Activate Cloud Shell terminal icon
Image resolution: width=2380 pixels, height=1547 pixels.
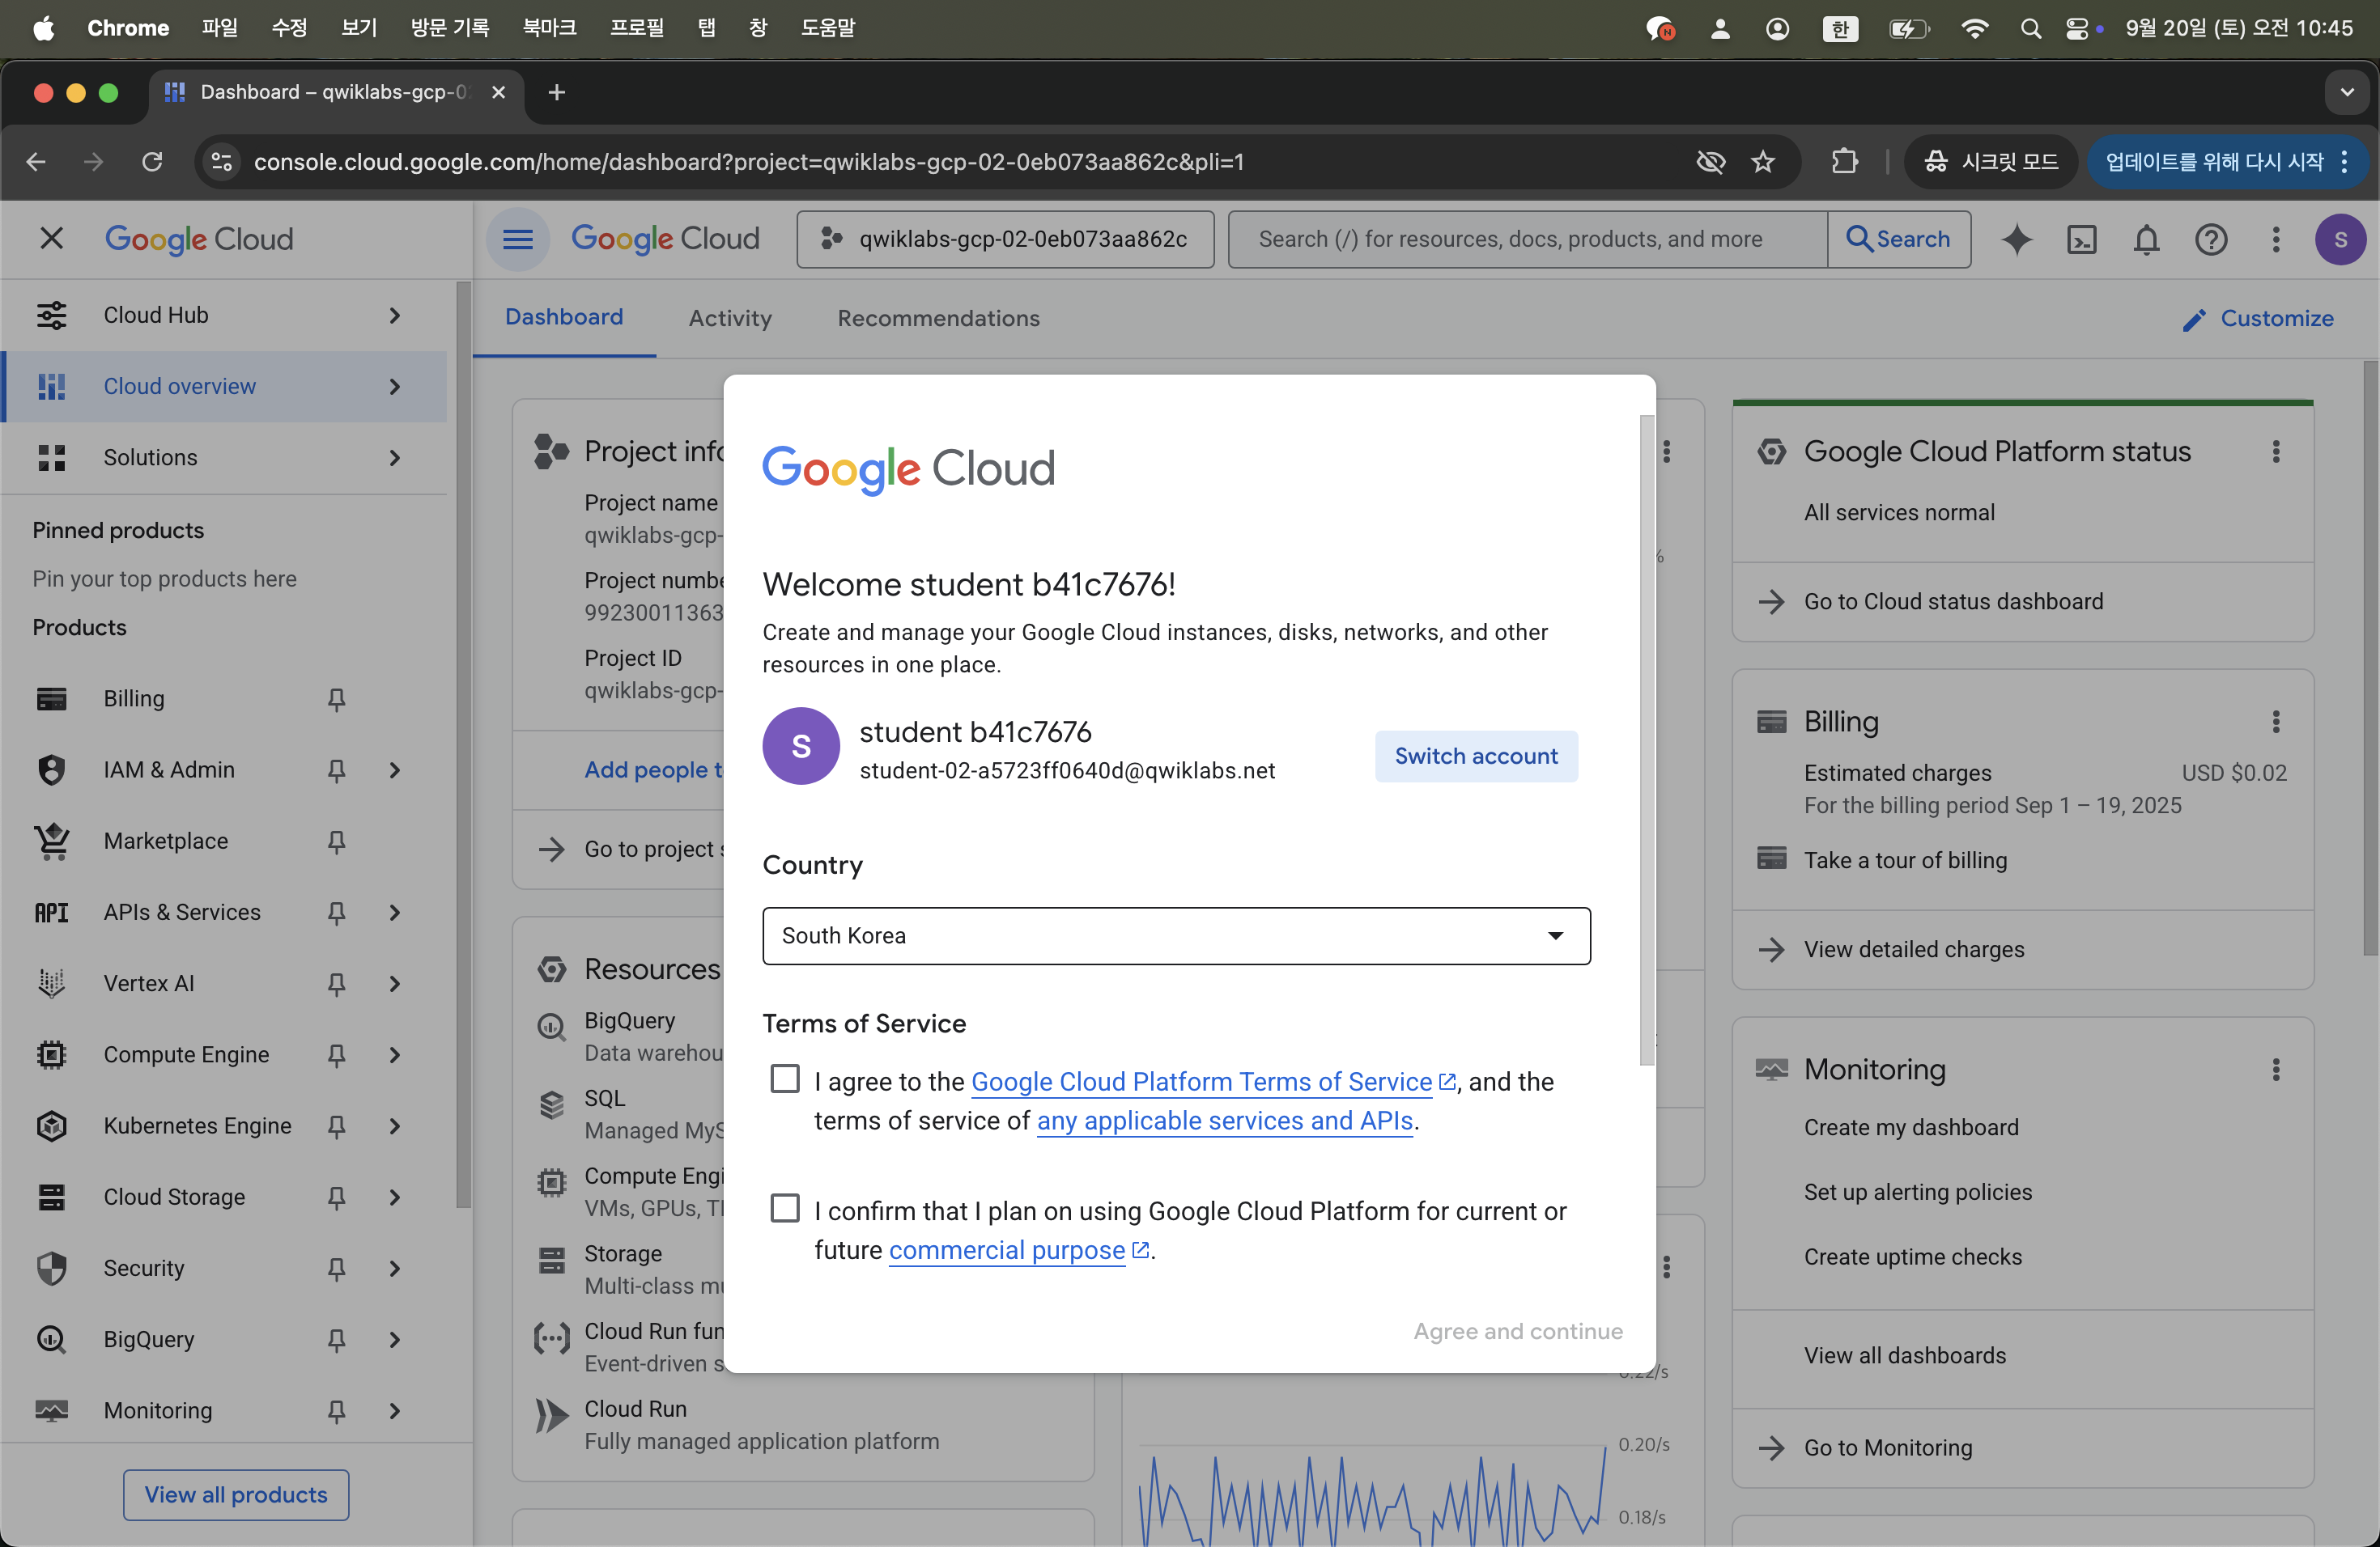pos(2081,239)
